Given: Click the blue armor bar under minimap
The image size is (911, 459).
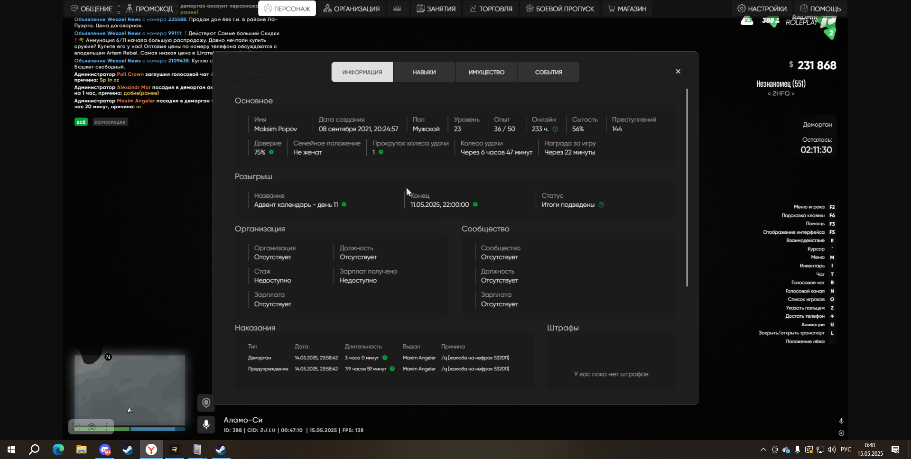Looking at the screenshot, I should click(157, 429).
